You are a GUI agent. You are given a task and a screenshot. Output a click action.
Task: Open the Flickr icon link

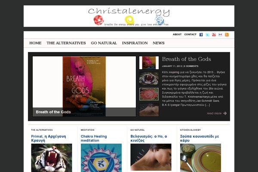pyautogui.click(x=220, y=34)
